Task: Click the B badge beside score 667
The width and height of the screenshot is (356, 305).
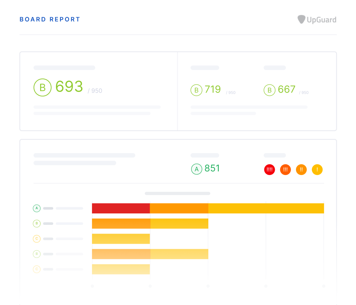Action: tap(269, 90)
